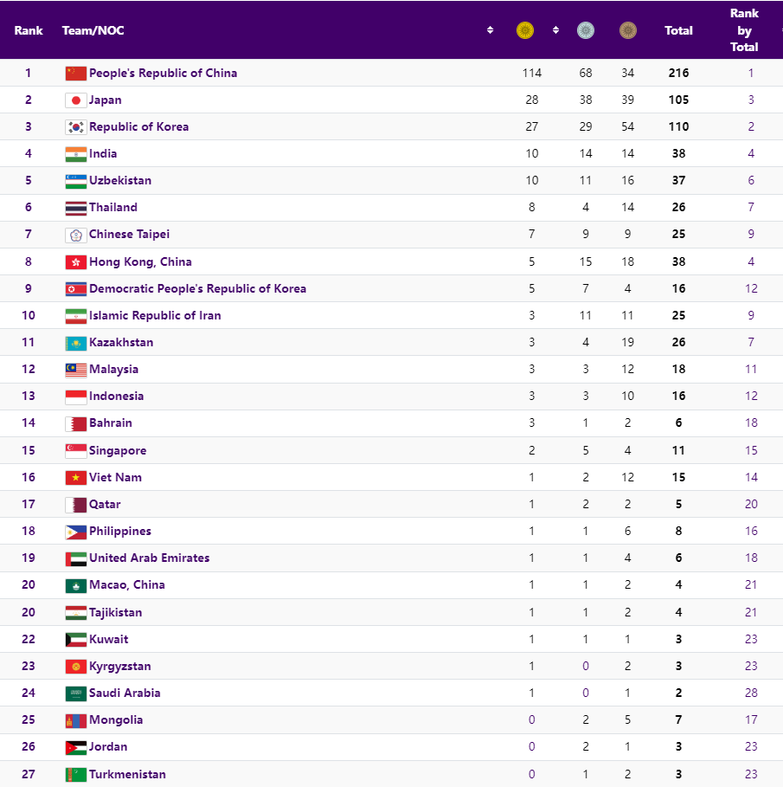
Task: Open the Turkmenistan team link
Action: coord(127,774)
